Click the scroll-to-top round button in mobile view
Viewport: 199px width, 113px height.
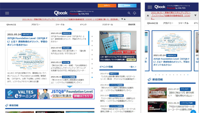(x=193, y=112)
